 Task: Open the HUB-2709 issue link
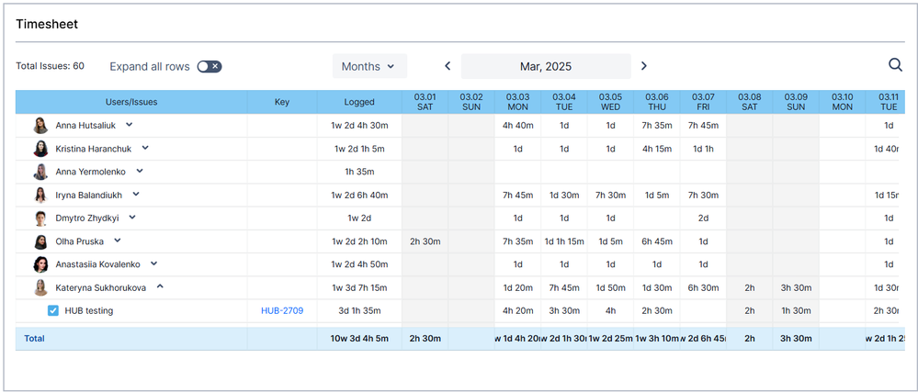pyautogui.click(x=282, y=310)
